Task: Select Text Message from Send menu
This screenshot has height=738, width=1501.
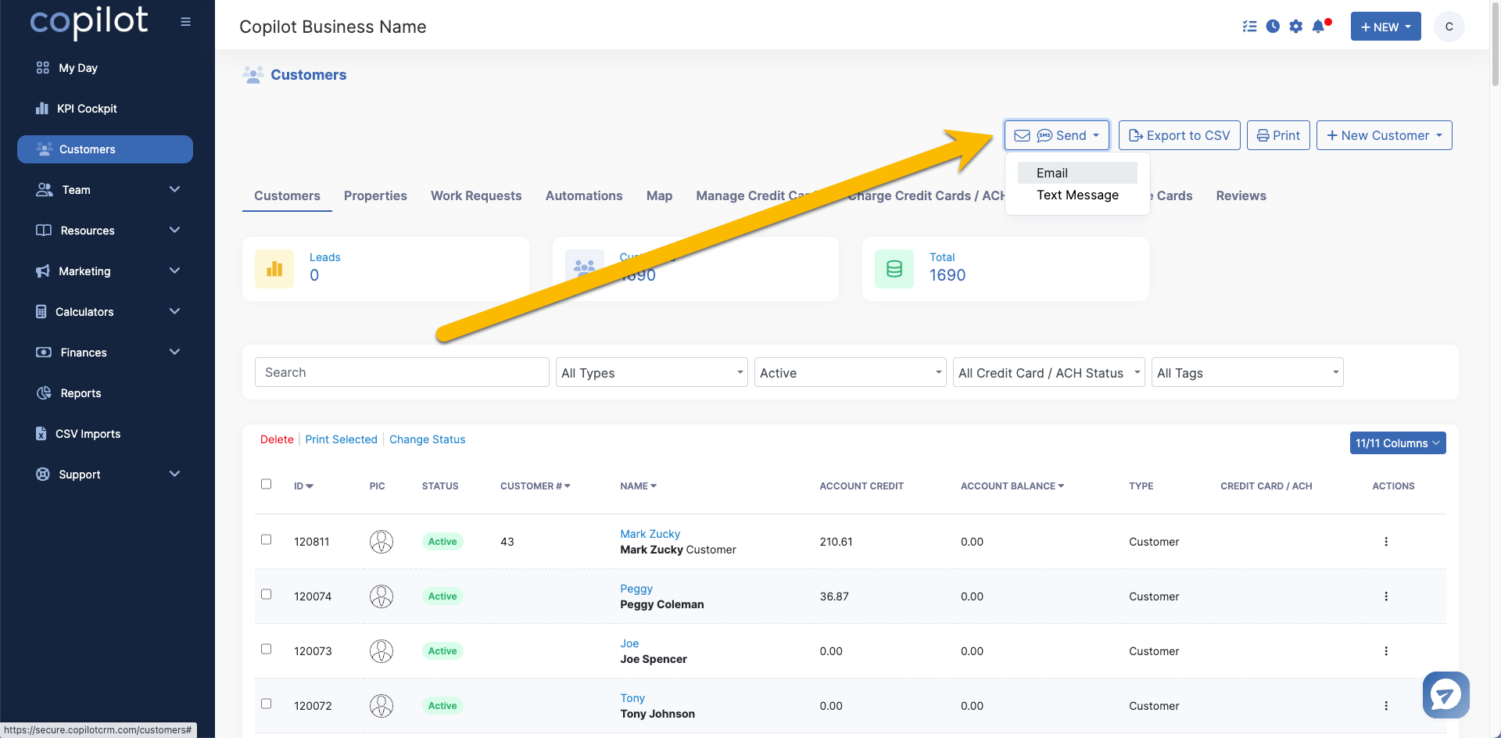Action: click(1077, 195)
